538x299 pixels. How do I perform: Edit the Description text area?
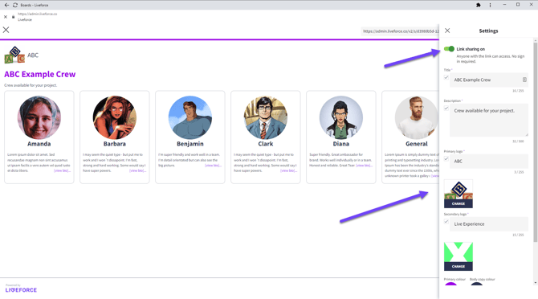[489, 120]
